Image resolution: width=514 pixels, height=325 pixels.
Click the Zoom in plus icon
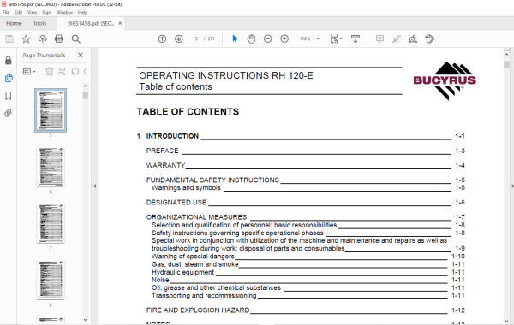click(x=284, y=39)
